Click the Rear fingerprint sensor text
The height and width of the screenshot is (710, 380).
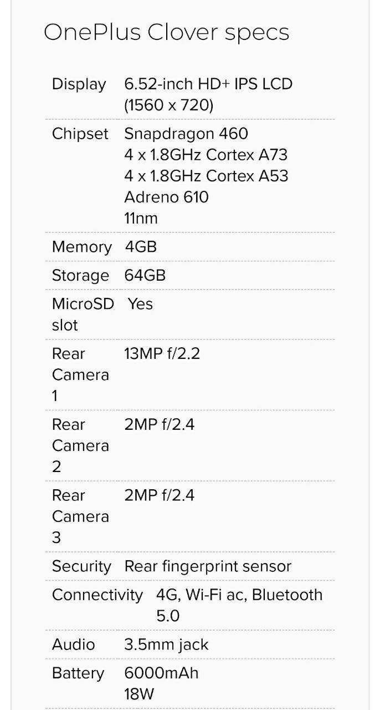pyautogui.click(x=208, y=566)
